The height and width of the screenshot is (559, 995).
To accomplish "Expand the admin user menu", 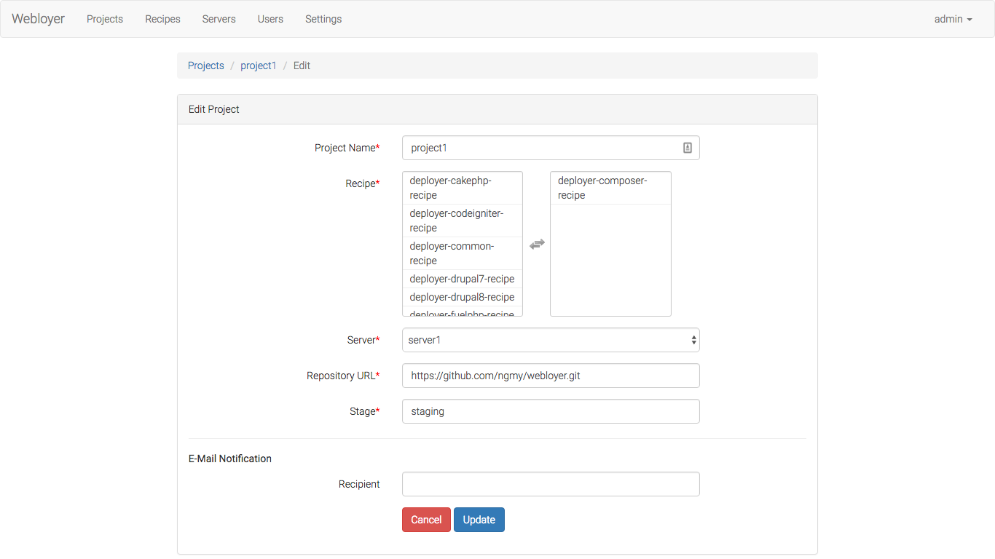I will (953, 19).
